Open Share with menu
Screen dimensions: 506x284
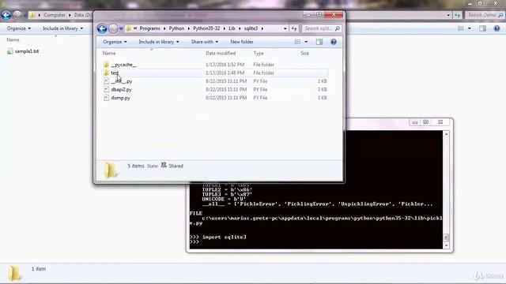click(205, 42)
